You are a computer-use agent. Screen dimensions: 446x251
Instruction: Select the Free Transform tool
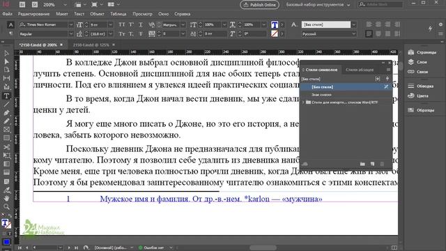click(x=6, y=155)
